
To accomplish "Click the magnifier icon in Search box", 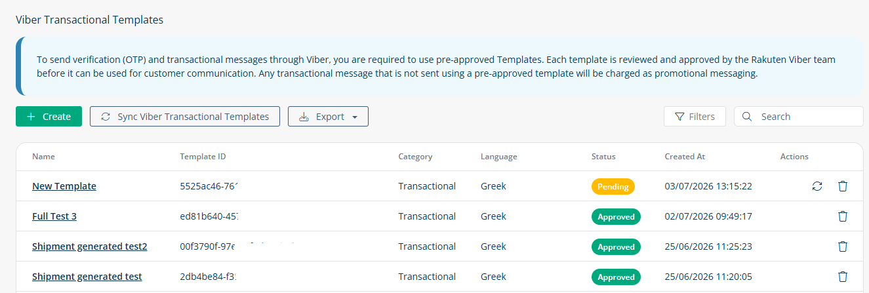I will (x=746, y=117).
